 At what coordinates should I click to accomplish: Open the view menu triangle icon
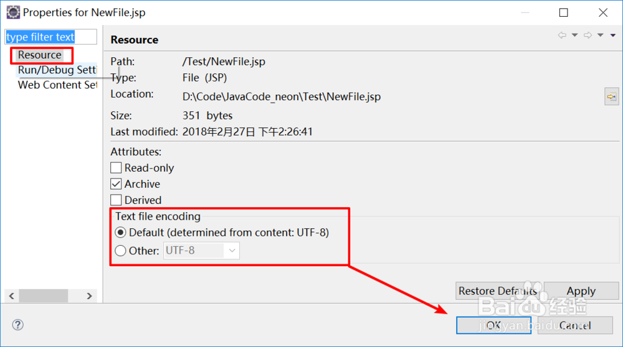[613, 35]
